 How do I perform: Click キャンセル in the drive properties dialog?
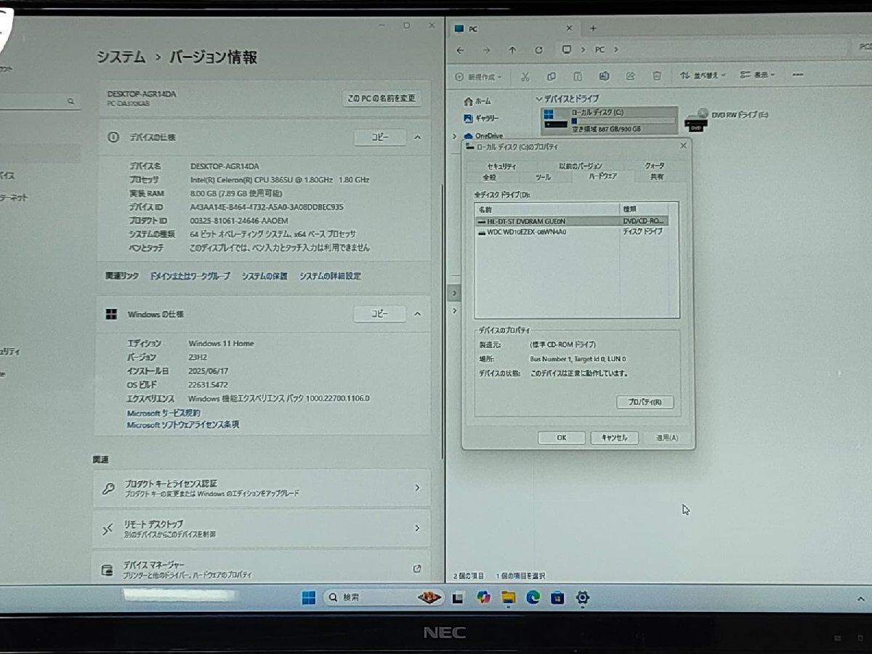pos(614,437)
